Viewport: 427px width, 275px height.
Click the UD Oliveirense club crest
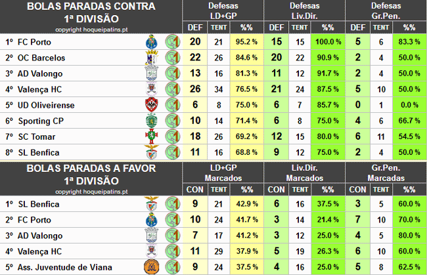coord(153,105)
